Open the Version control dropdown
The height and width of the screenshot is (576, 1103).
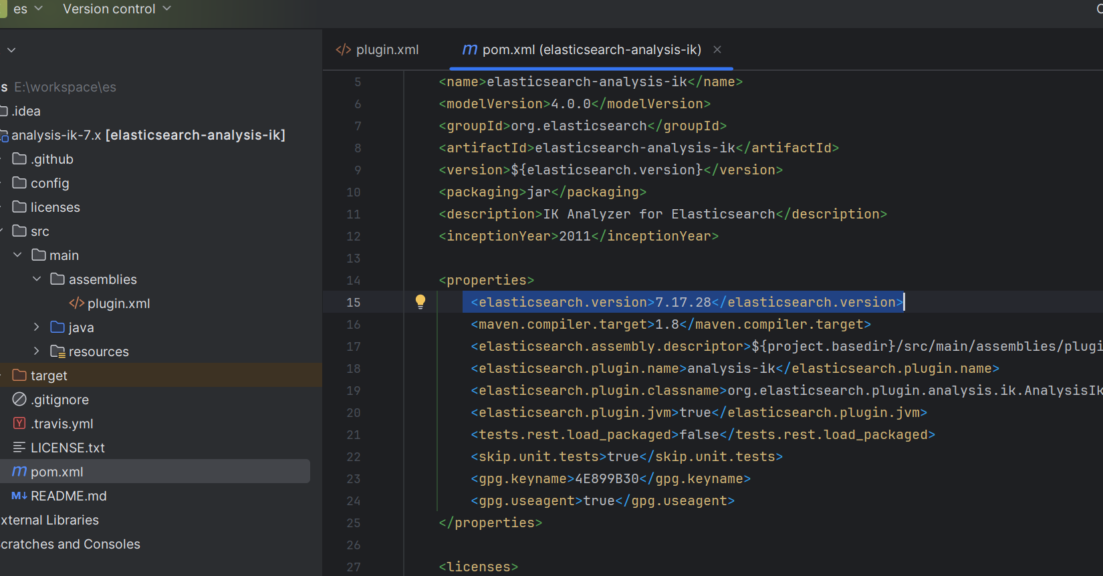click(117, 9)
